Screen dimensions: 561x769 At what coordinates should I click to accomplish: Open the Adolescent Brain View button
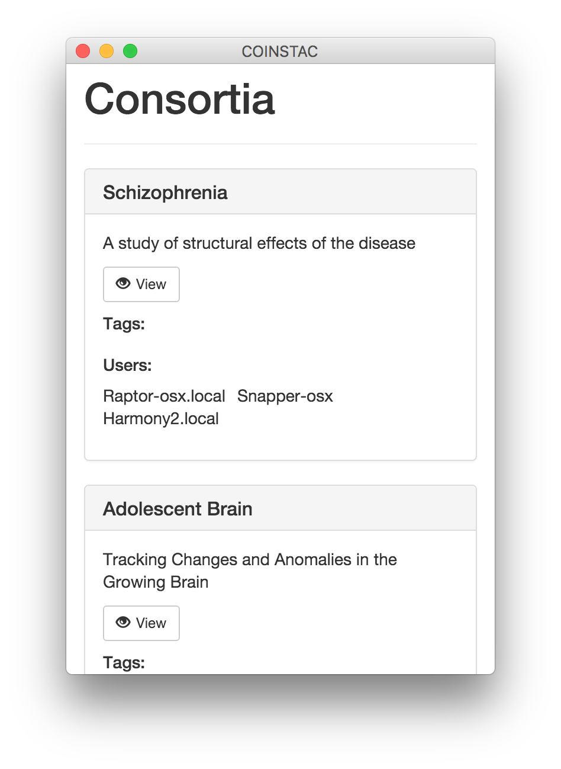click(141, 623)
